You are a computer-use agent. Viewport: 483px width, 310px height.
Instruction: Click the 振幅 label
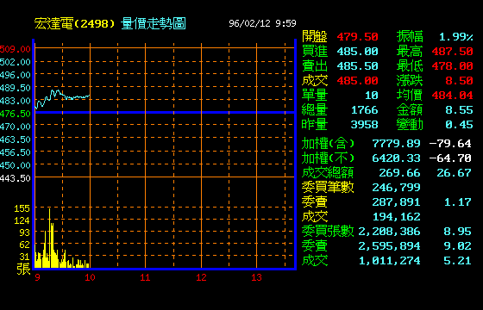pos(410,36)
